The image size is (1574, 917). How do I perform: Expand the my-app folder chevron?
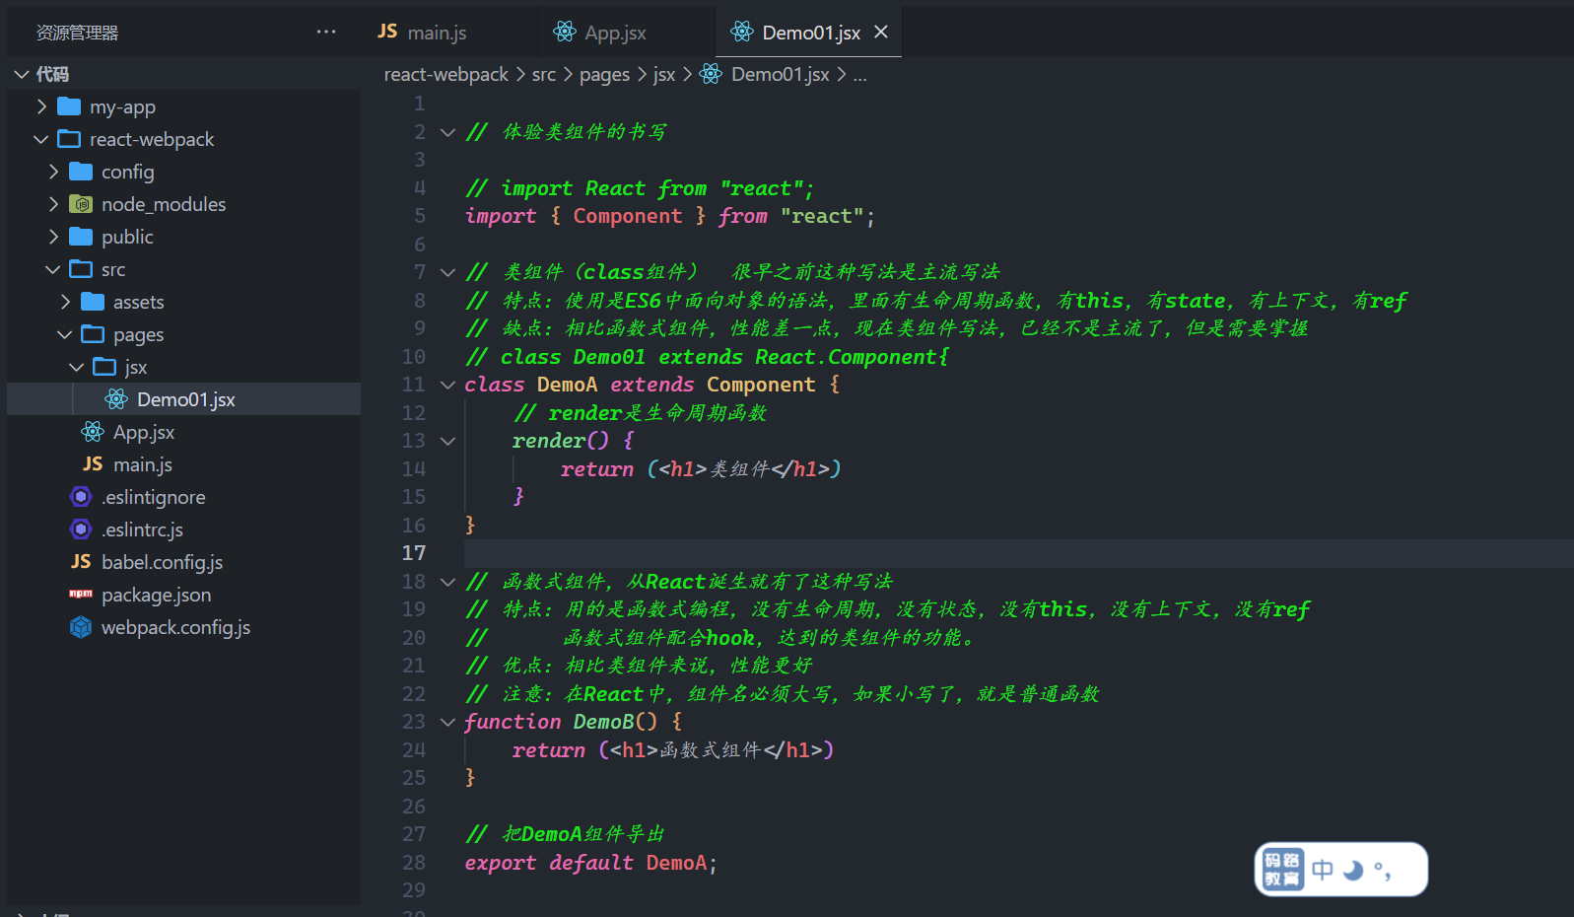click(41, 106)
